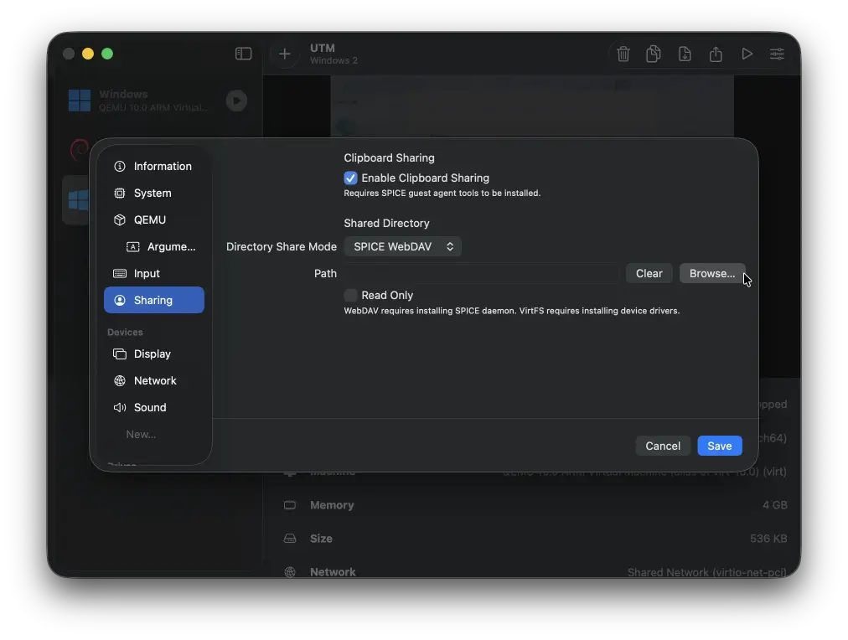This screenshot has width=848, height=640.
Task: Click the Size row in VM details
Action: click(535, 539)
